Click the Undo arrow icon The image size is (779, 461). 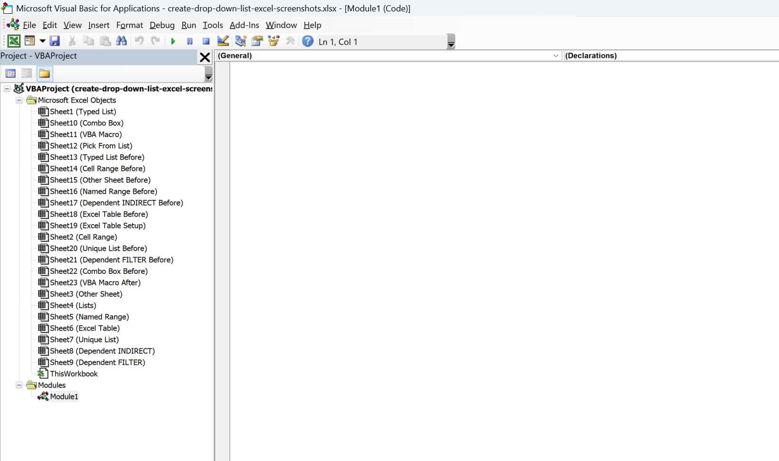(x=139, y=41)
